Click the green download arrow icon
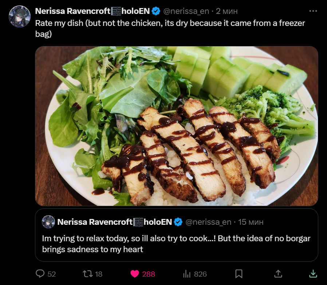 click(x=313, y=274)
